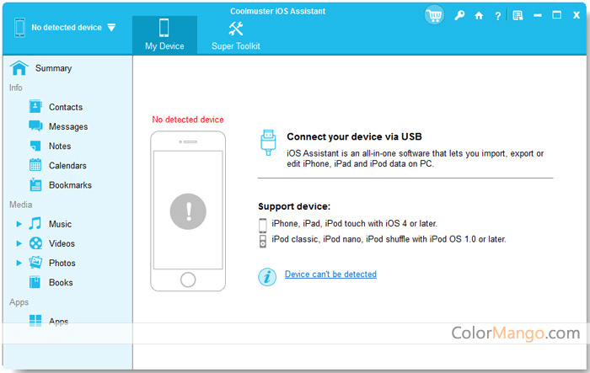The width and height of the screenshot is (590, 373).
Task: Expand the Videos category arrow
Action: (x=19, y=243)
